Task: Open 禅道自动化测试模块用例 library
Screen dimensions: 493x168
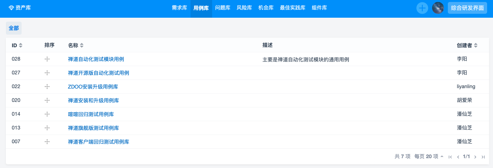Action: point(96,59)
